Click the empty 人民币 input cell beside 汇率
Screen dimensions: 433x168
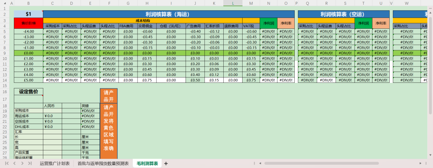53,132
